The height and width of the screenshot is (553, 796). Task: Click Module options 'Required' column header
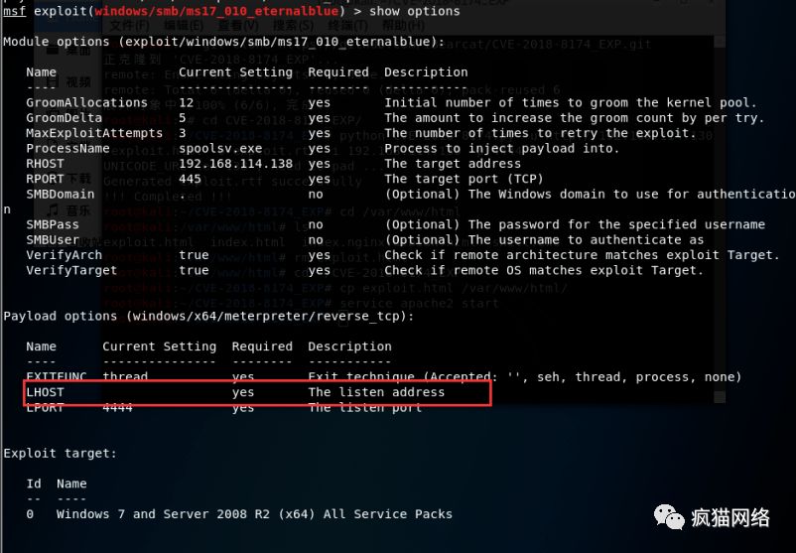338,72
